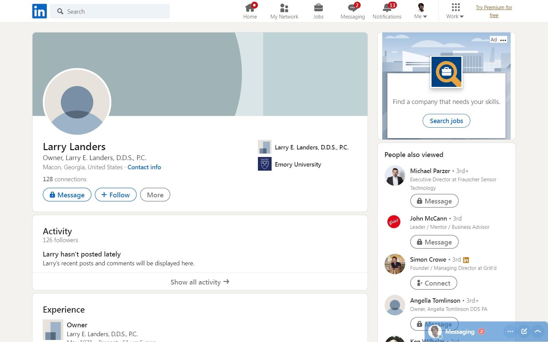Click the Search input field
Viewport: 548px width, 342px height.
point(110,11)
